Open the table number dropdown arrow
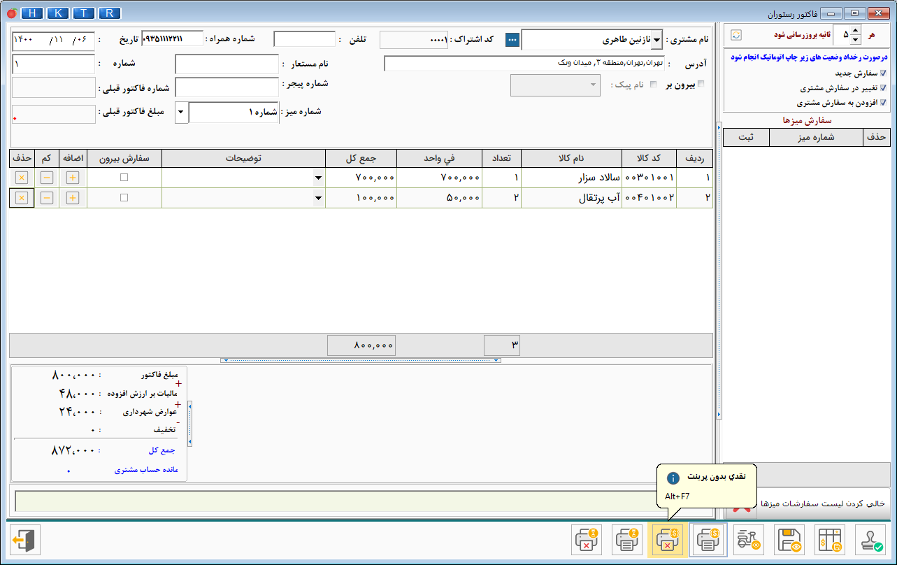Image resolution: width=897 pixels, height=565 pixels. point(181,113)
